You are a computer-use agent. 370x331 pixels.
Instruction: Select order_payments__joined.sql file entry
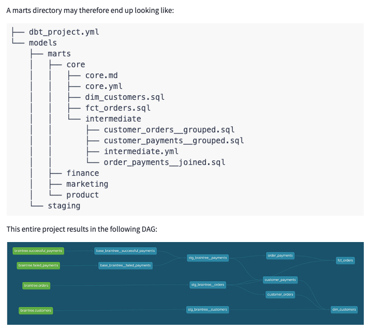[x=165, y=162]
